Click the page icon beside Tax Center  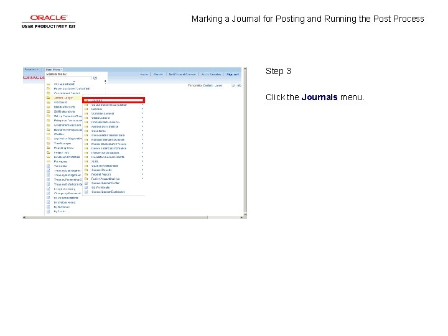click(49, 166)
